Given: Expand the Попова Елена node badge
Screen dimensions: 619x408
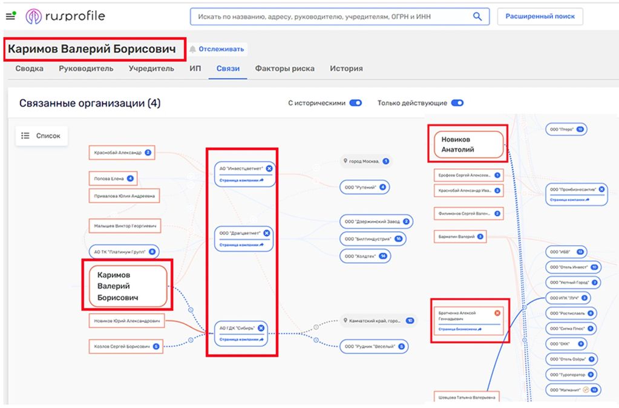Looking at the screenshot, I should 130,179.
